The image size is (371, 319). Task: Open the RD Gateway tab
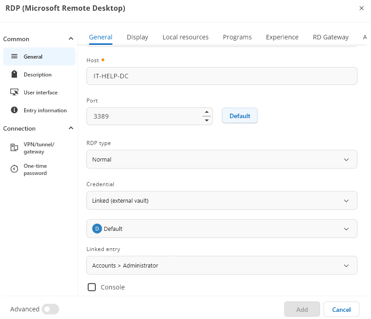point(331,37)
